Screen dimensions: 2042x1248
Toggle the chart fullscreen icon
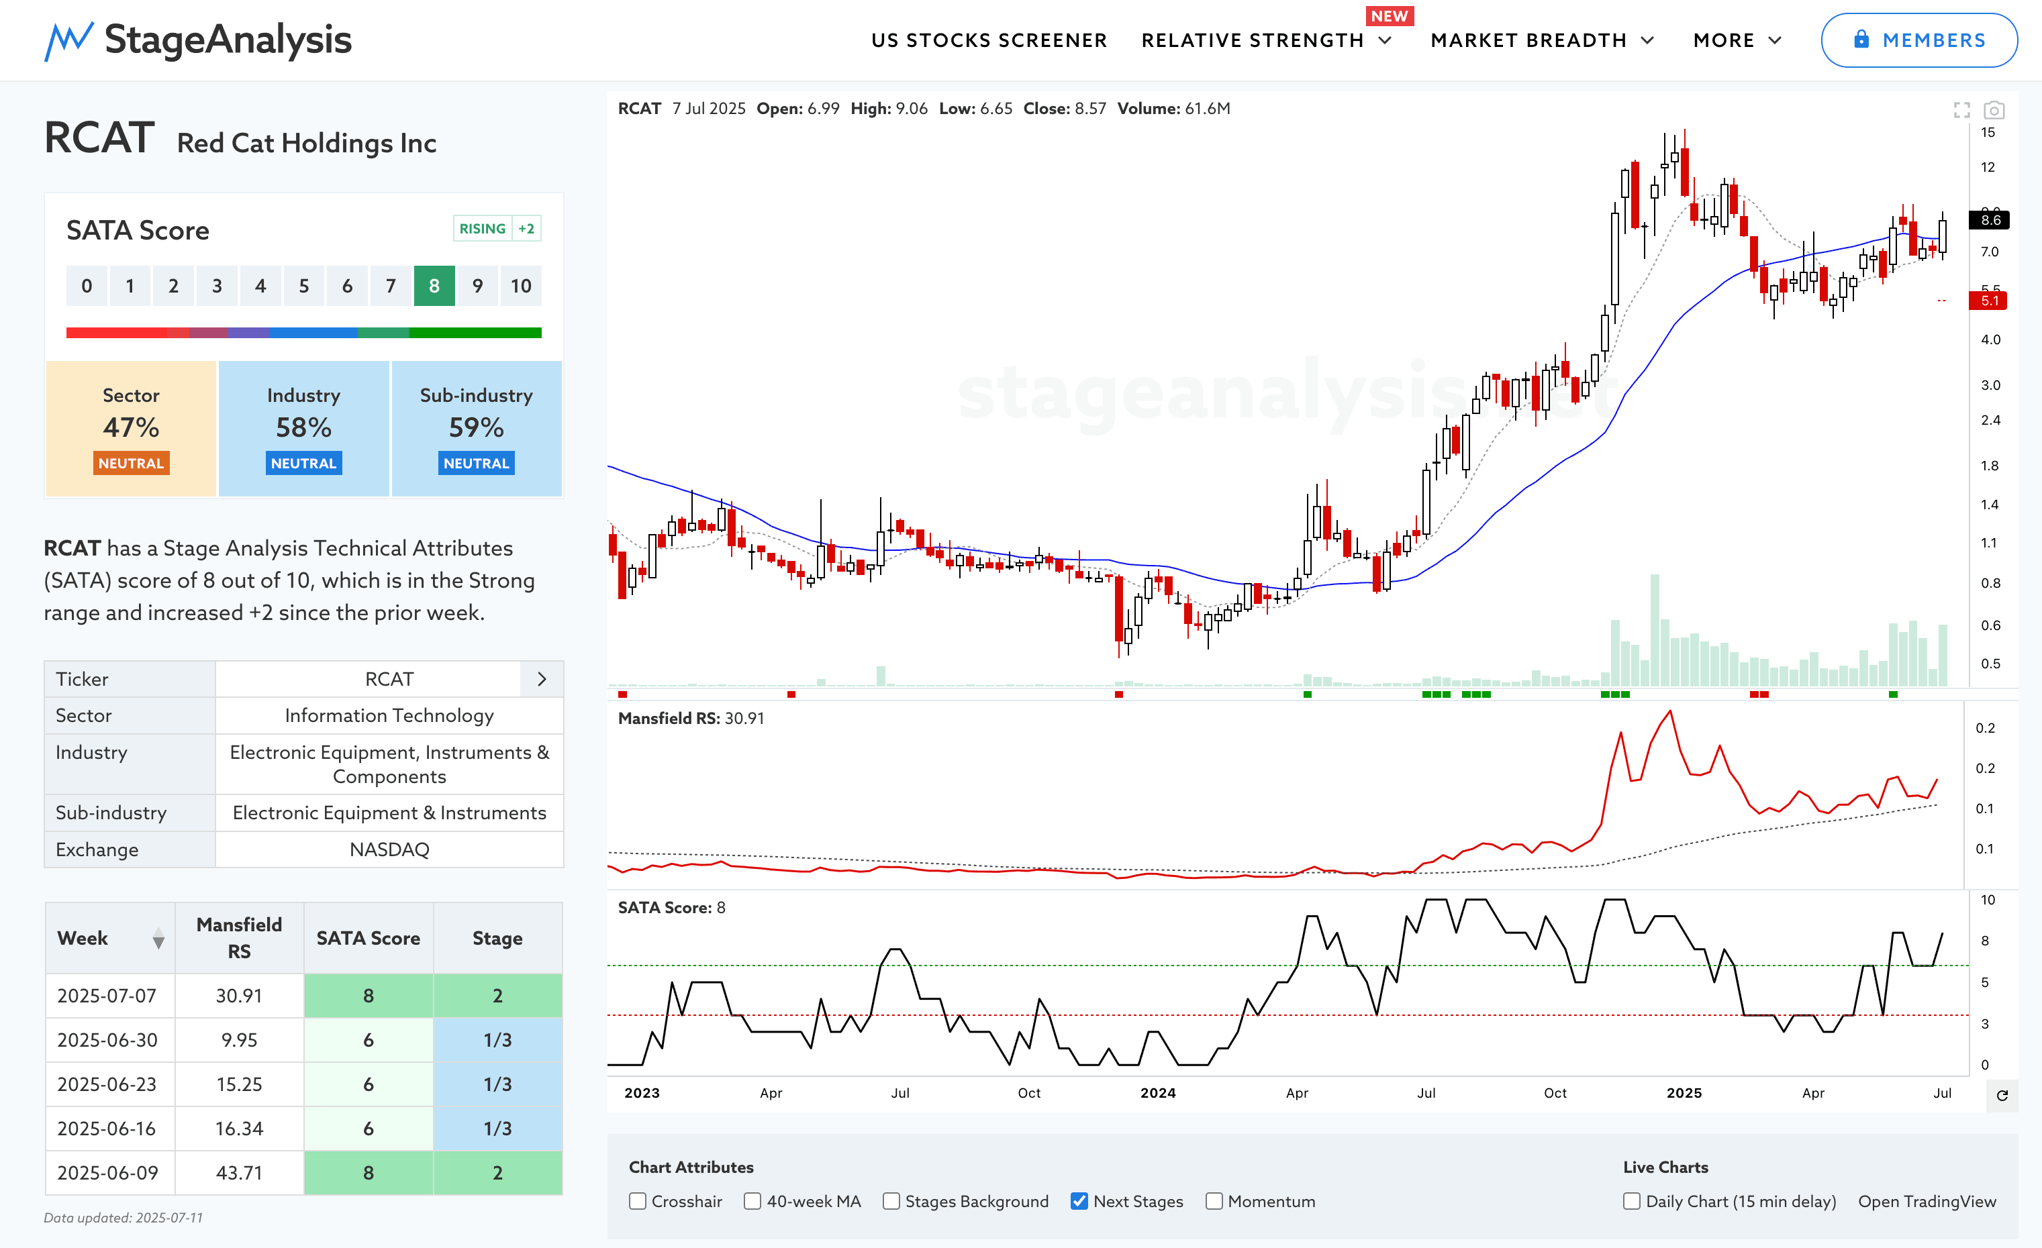coord(1961,109)
